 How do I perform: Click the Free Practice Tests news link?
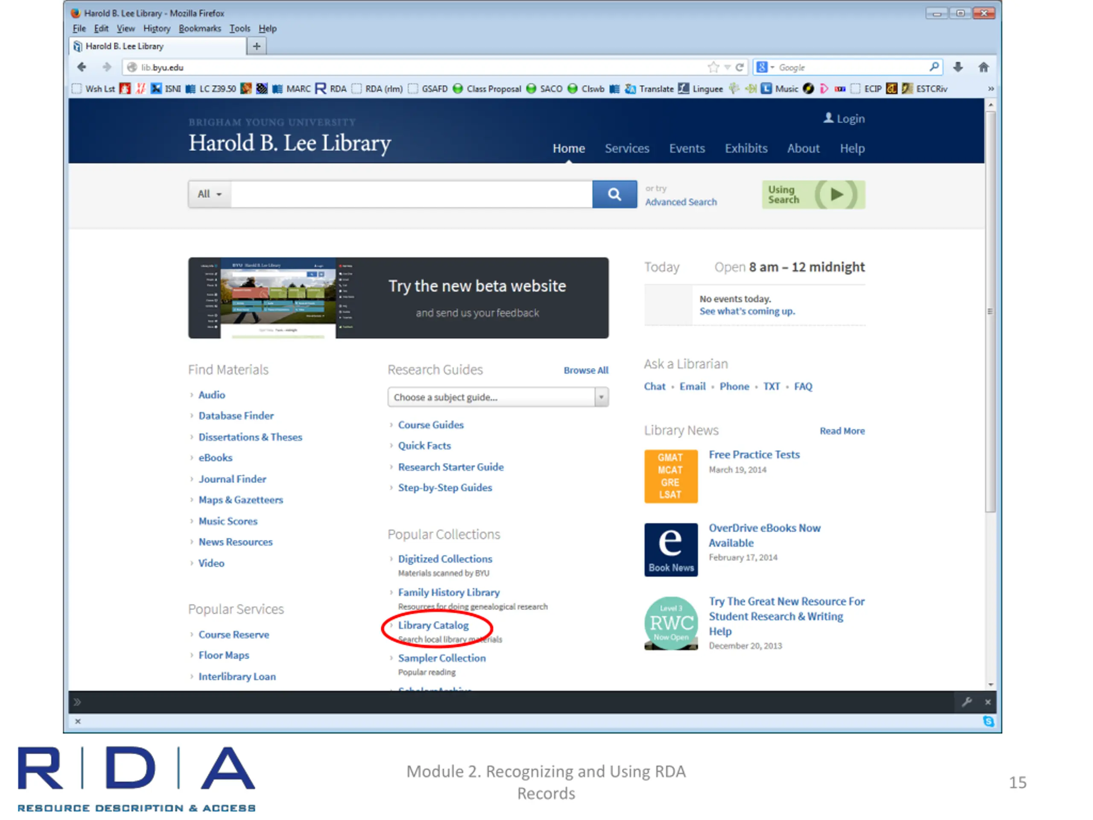pos(754,455)
